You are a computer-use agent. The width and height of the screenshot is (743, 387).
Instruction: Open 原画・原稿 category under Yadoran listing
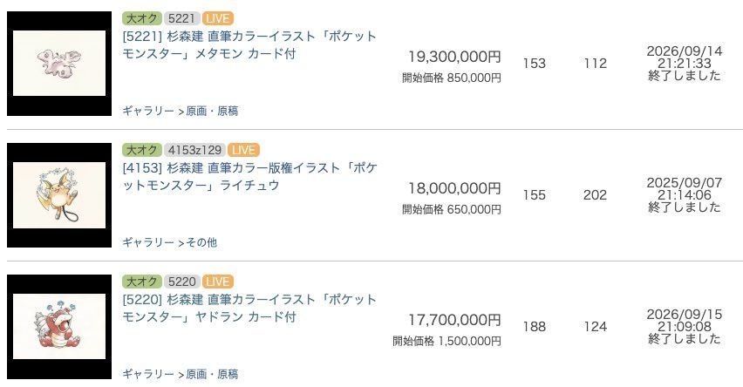[x=212, y=374]
